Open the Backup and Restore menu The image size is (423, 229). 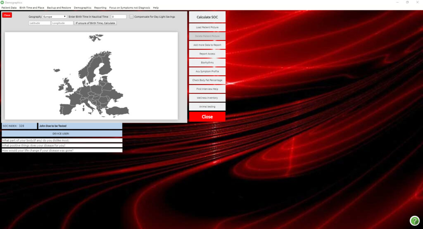tap(59, 7)
